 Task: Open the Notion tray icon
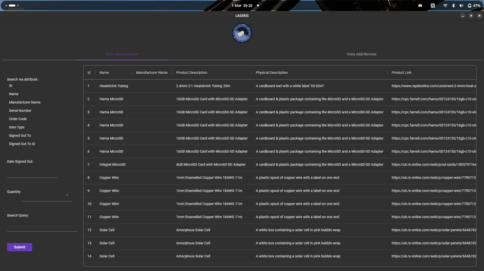click(432, 6)
